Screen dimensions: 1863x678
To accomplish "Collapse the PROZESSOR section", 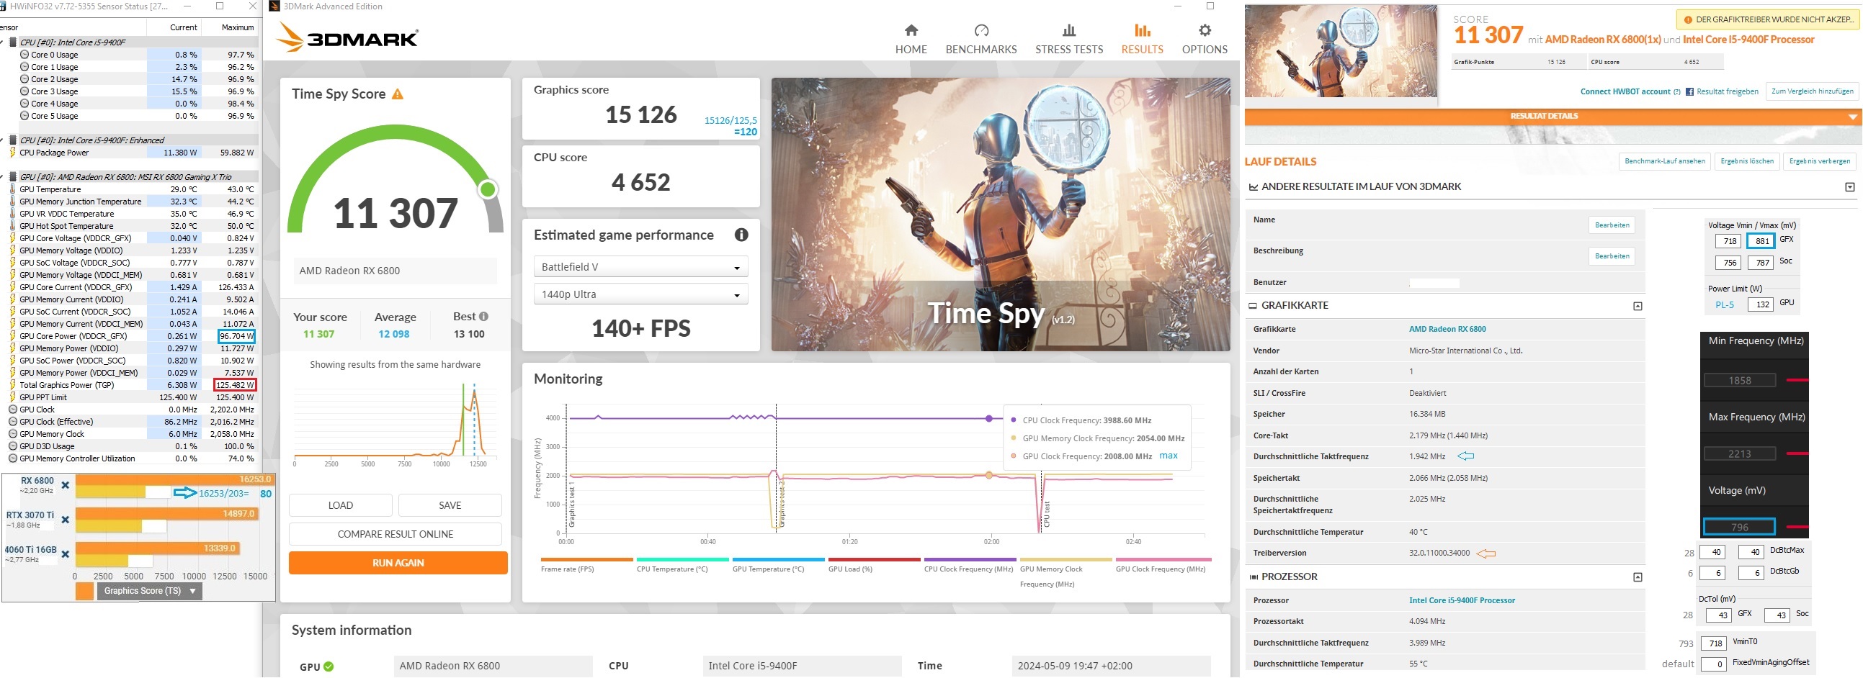I will (x=1638, y=577).
